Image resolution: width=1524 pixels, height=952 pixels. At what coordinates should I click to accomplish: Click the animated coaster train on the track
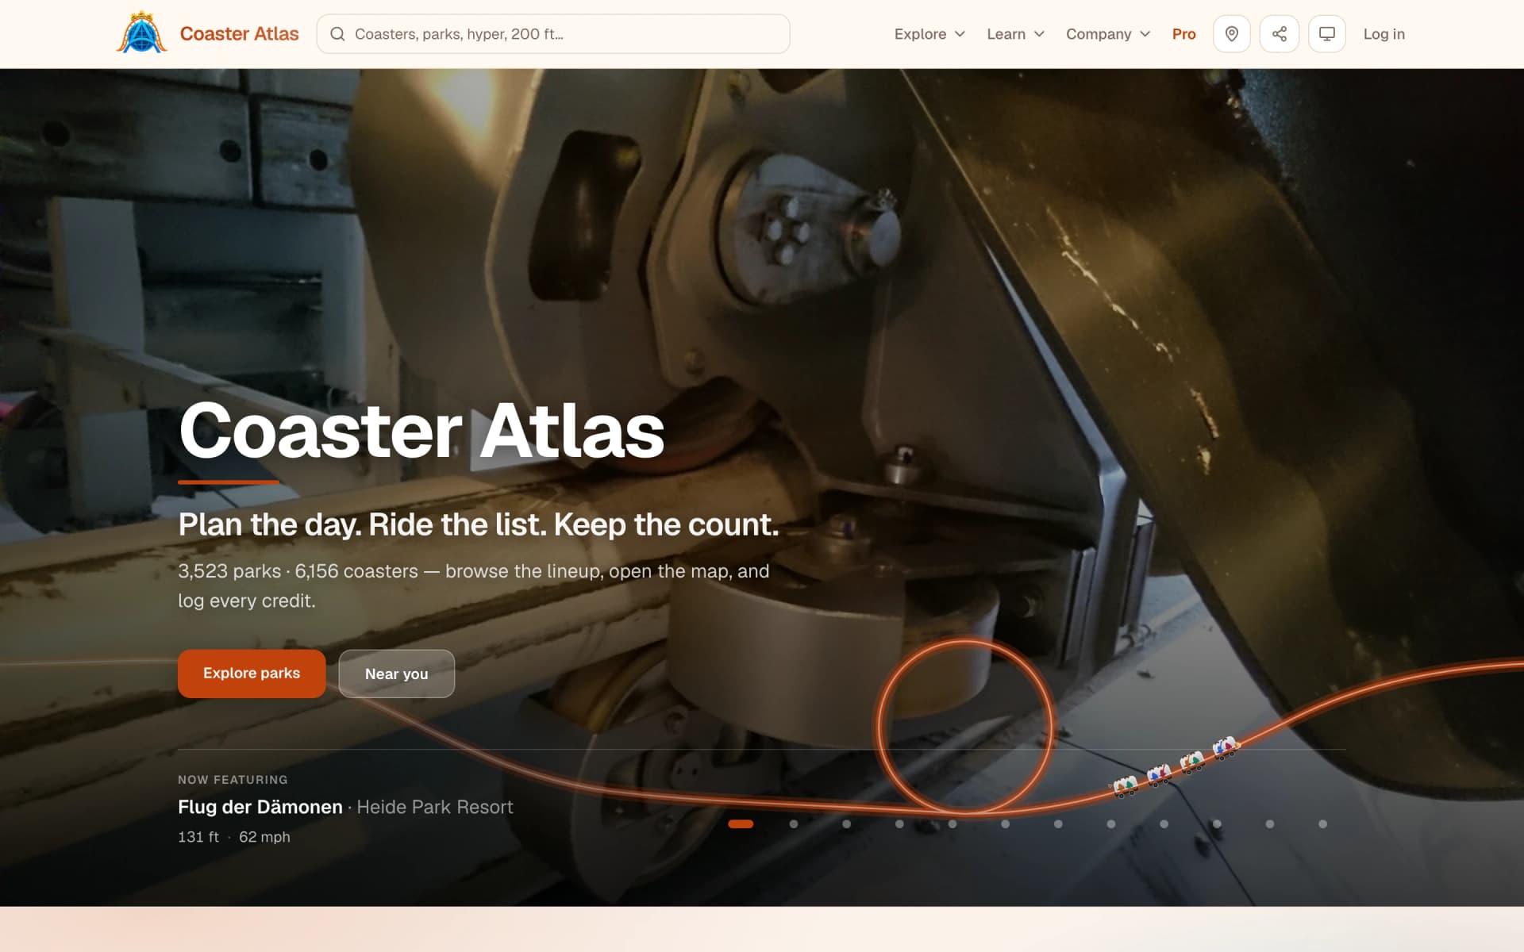[x=1175, y=766]
